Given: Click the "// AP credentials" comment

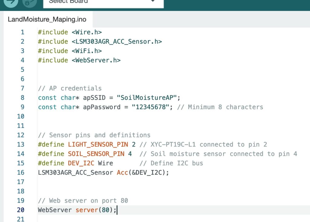Looking at the screenshot, I should [x=70, y=88].
